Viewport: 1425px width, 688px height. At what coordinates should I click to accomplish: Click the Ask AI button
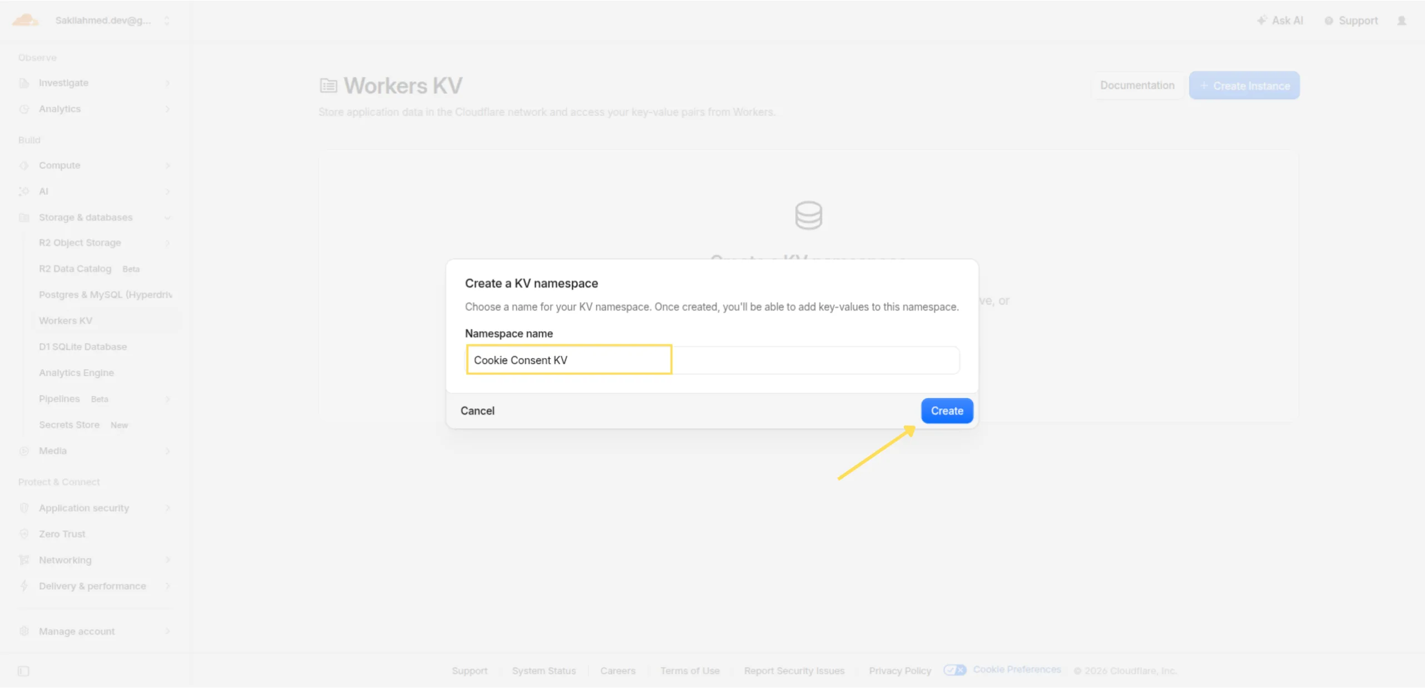click(x=1280, y=21)
